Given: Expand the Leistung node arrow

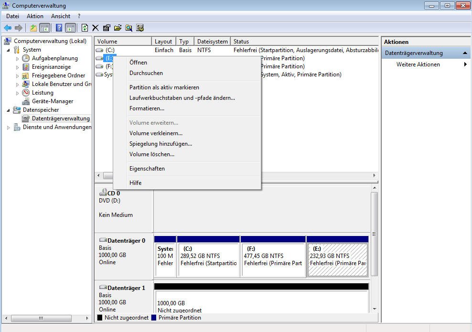Looking at the screenshot, I should point(17,93).
